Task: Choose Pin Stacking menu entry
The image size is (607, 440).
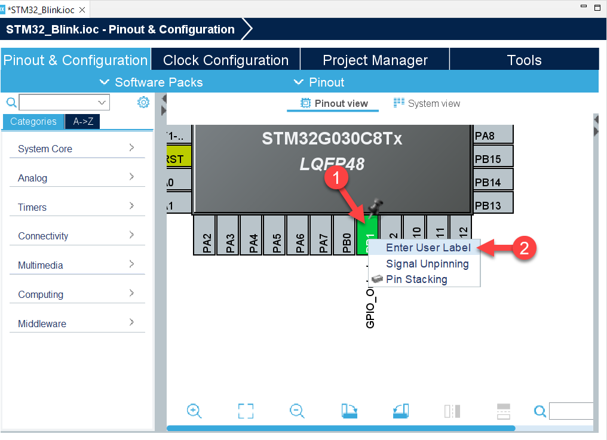Action: [x=424, y=279]
